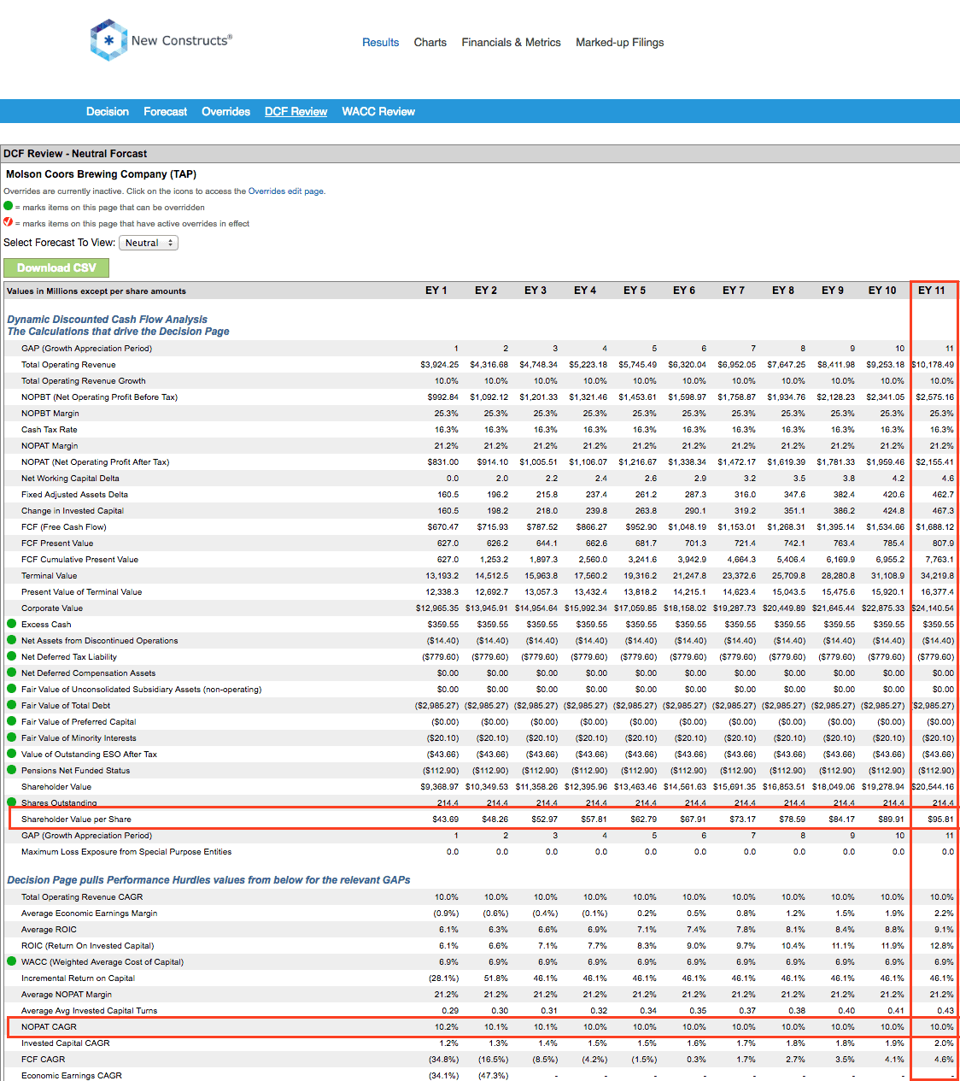Select the DCF Review tab
The image size is (960, 1081).
(296, 111)
